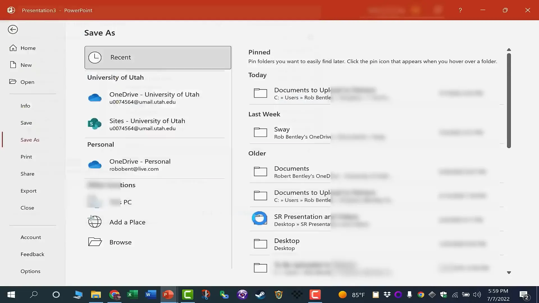Image resolution: width=539 pixels, height=303 pixels.
Task: Click the battery tray icon
Action: click(466, 295)
